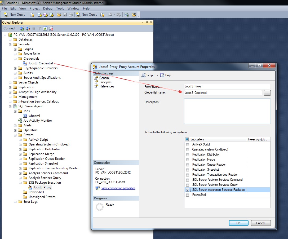Open the Script dropdown arrow

tap(157, 75)
